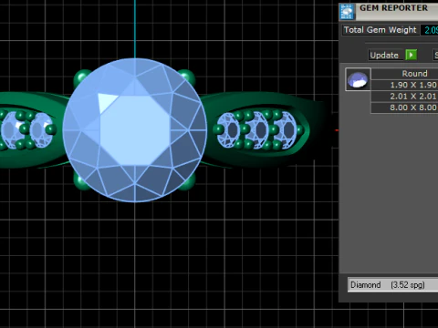The height and width of the screenshot is (328, 438).
Task: Select the large blue center gem in viewport
Action: [x=135, y=130]
